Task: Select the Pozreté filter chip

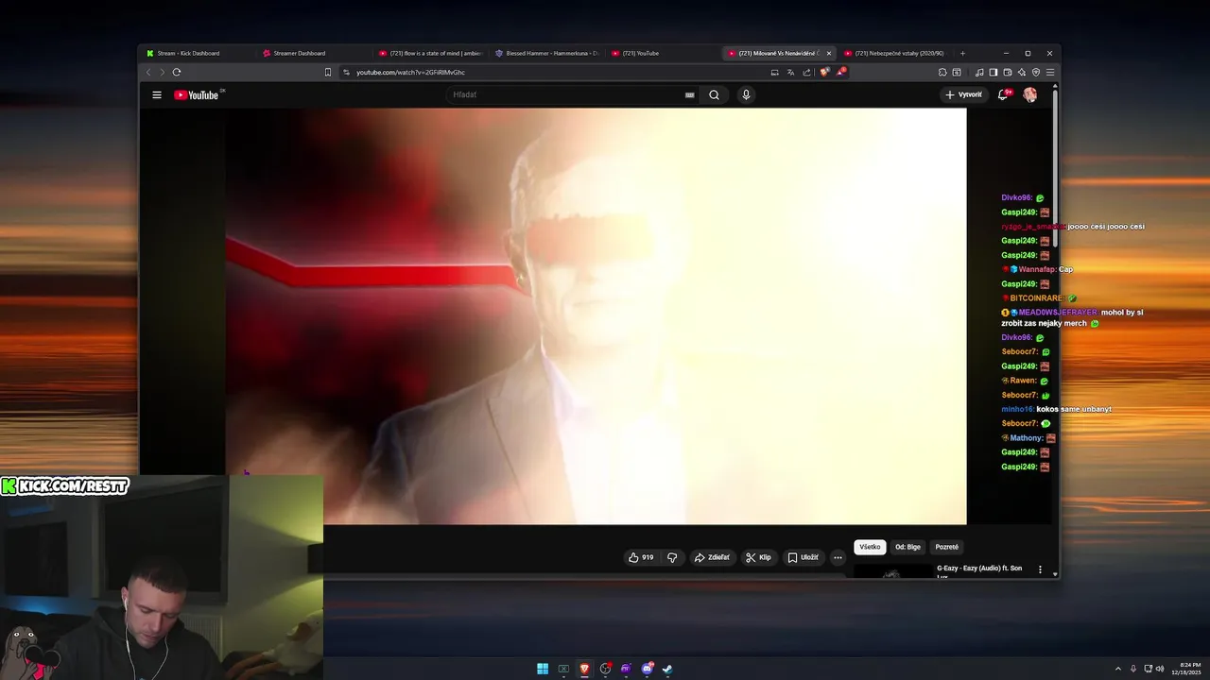Action: 946,547
